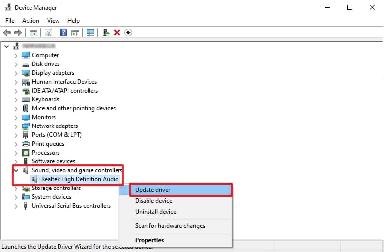Choose Scan for hardware changes in context menu
The height and width of the screenshot is (252, 384).
click(x=176, y=226)
